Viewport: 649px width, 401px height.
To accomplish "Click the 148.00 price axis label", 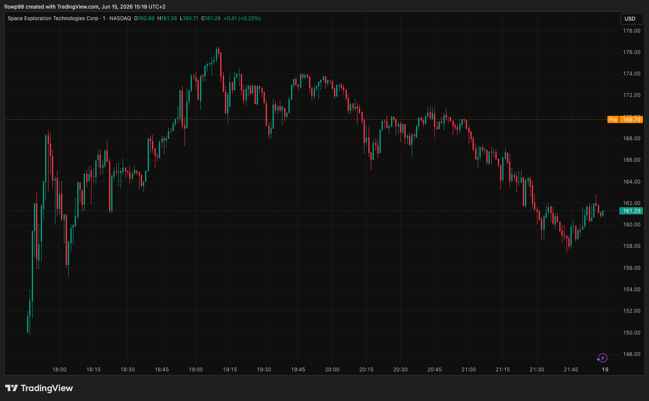I will coord(632,355).
